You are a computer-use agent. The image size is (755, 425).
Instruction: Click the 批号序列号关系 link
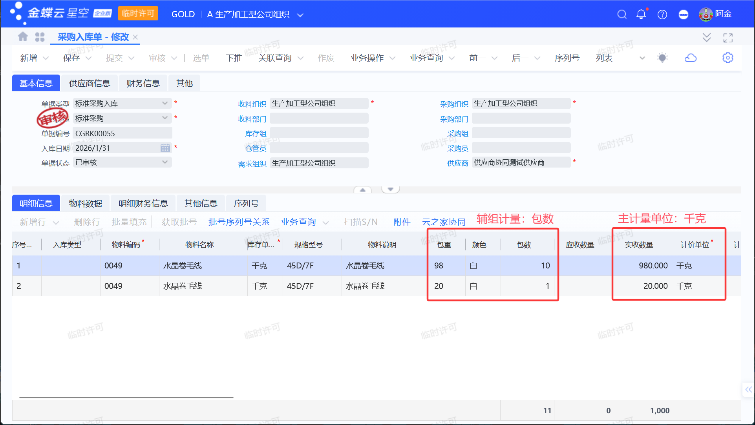point(239,222)
